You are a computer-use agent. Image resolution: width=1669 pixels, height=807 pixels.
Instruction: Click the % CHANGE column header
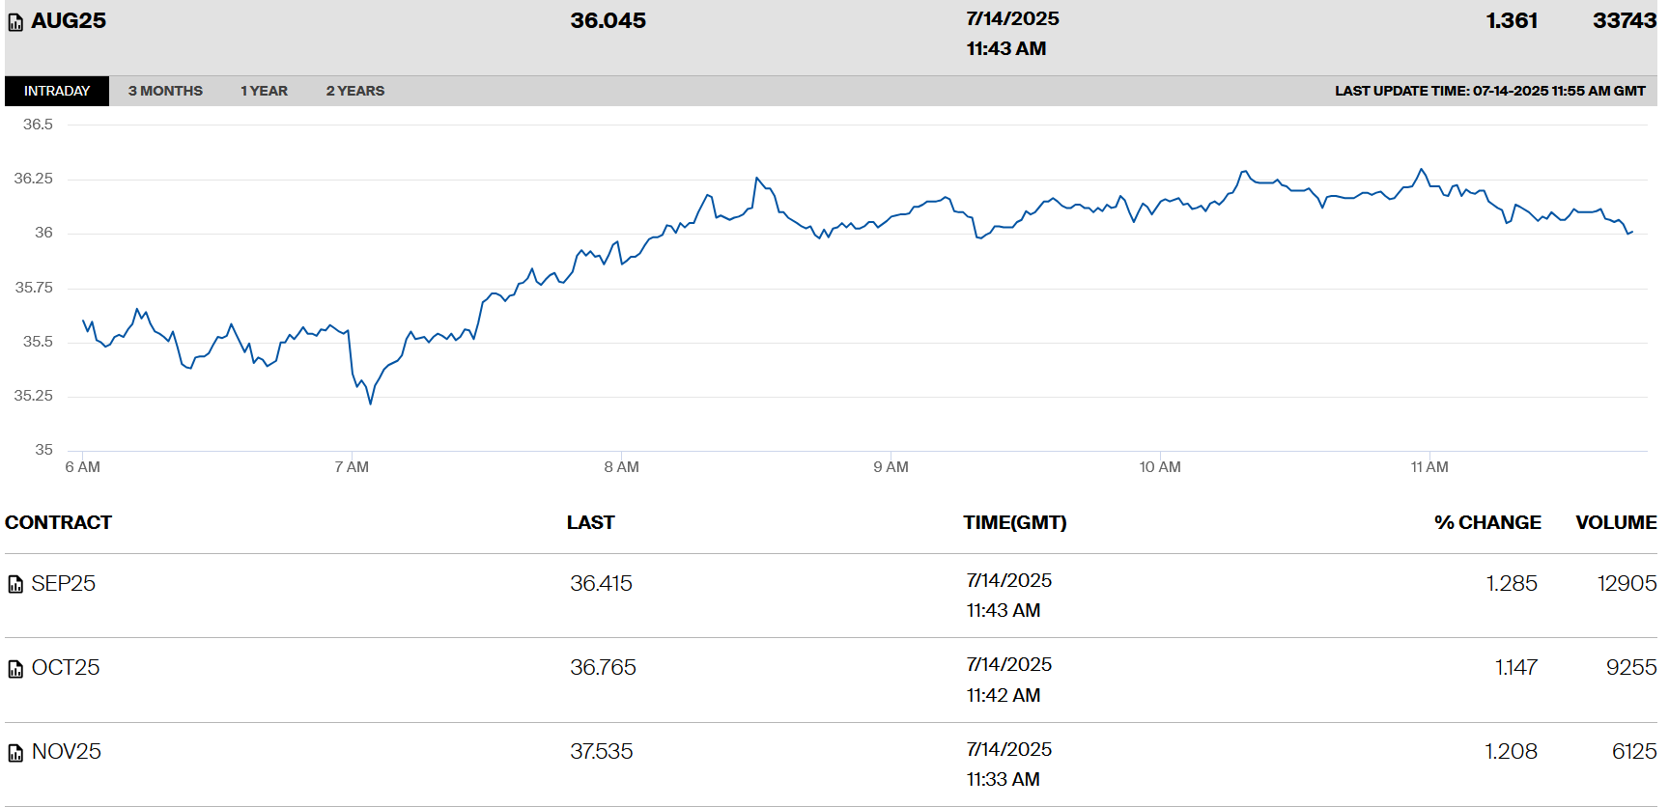[1487, 522]
